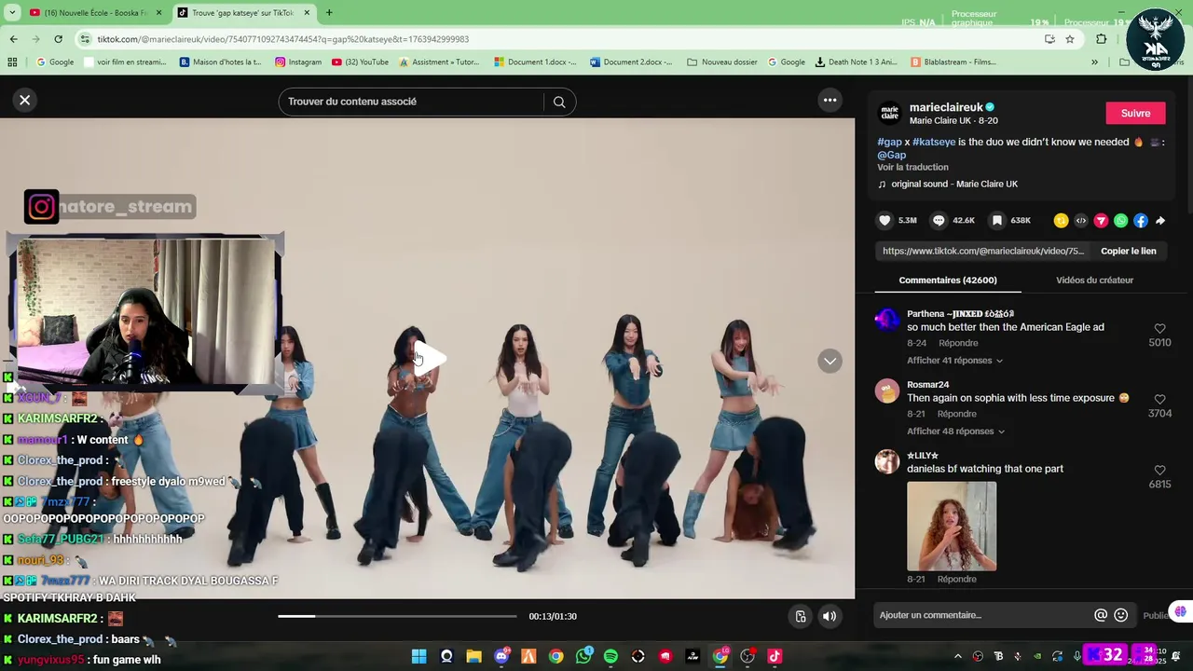Image resolution: width=1193 pixels, height=671 pixels.
Task: Open the Windows Start menu
Action: 418,656
